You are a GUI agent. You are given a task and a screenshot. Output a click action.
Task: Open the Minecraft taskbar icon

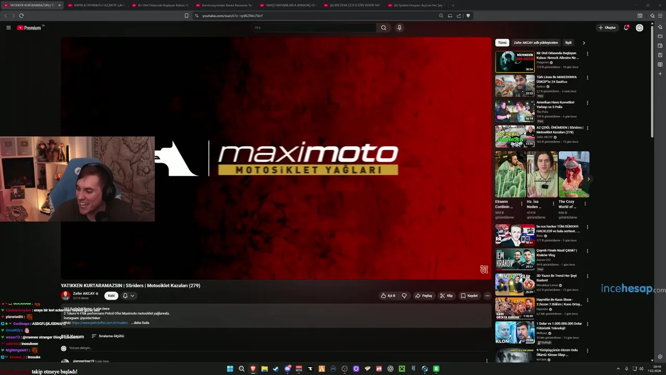coord(402,369)
